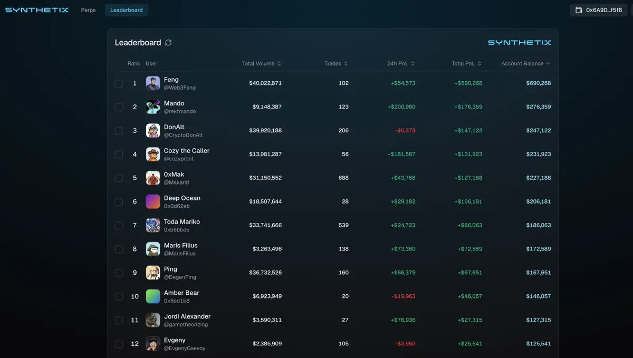Open the @CryptoDonAlt handle link
633x358 pixels.
pyautogui.click(x=184, y=135)
